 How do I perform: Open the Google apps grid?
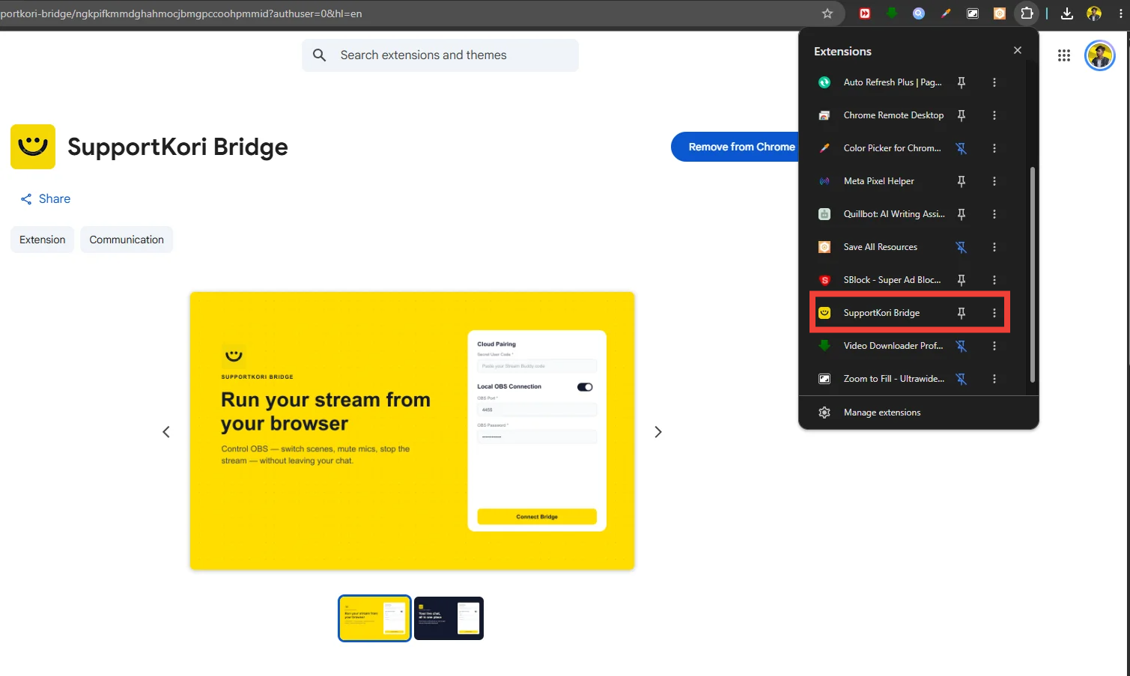[x=1064, y=55]
